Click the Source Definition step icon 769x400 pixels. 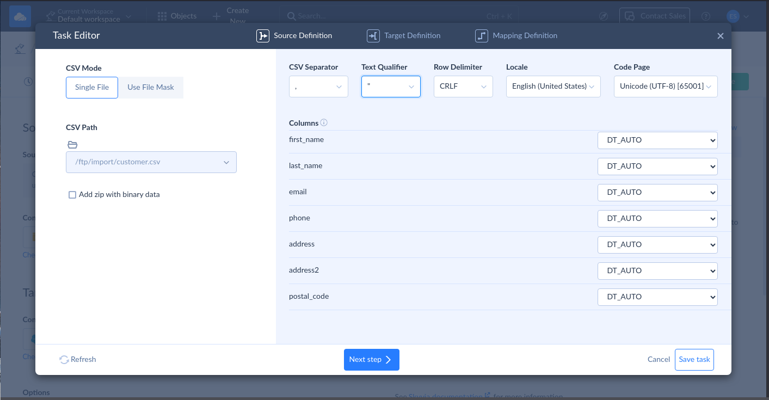point(263,35)
